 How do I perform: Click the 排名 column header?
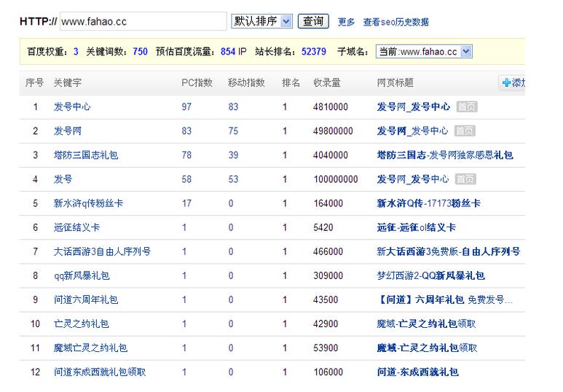(291, 82)
